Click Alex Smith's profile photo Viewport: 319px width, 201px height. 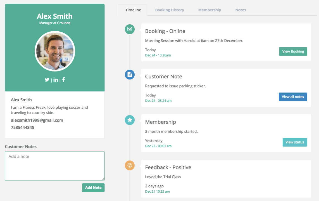[55, 51]
